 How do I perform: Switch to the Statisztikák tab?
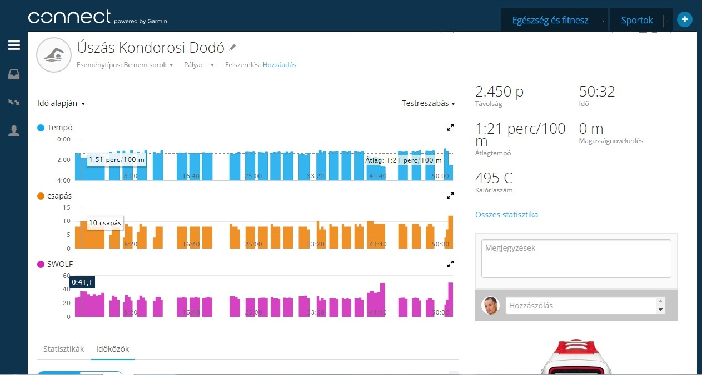[x=64, y=349]
